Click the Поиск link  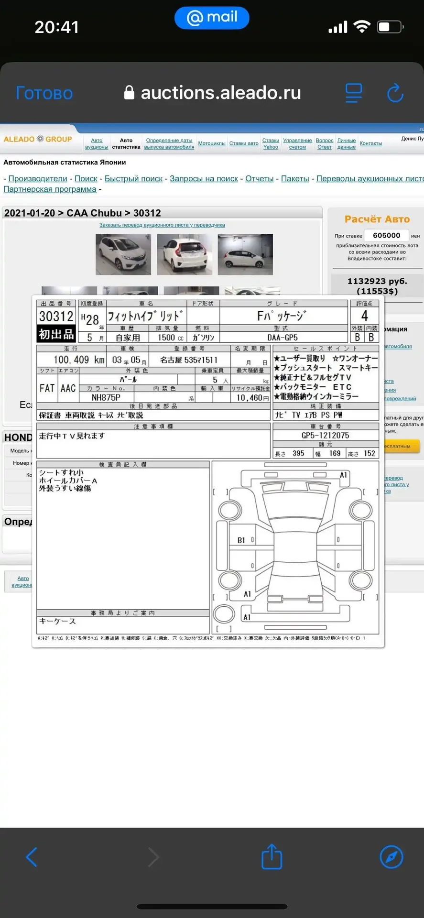pos(86,179)
